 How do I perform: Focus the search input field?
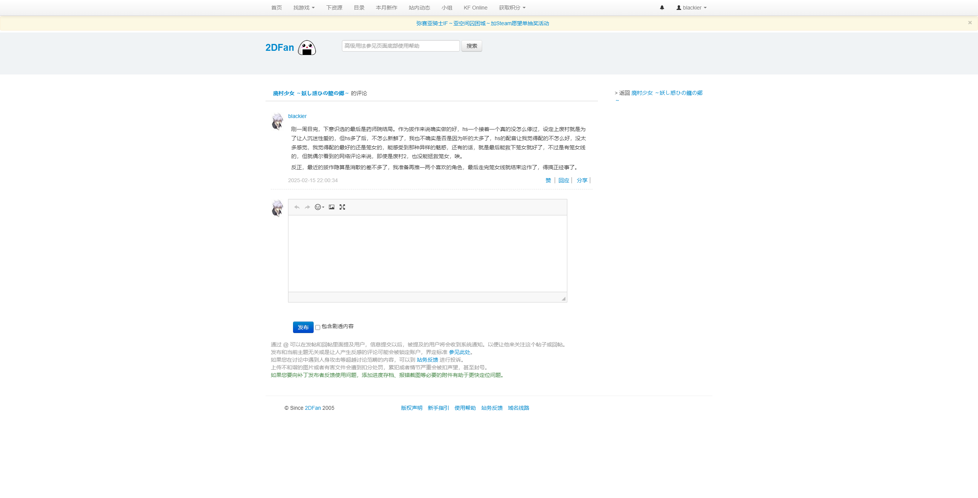pyautogui.click(x=400, y=46)
